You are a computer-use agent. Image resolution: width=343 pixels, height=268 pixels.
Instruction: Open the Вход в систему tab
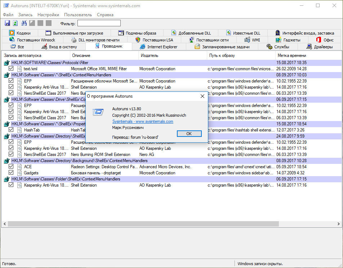[59, 46]
